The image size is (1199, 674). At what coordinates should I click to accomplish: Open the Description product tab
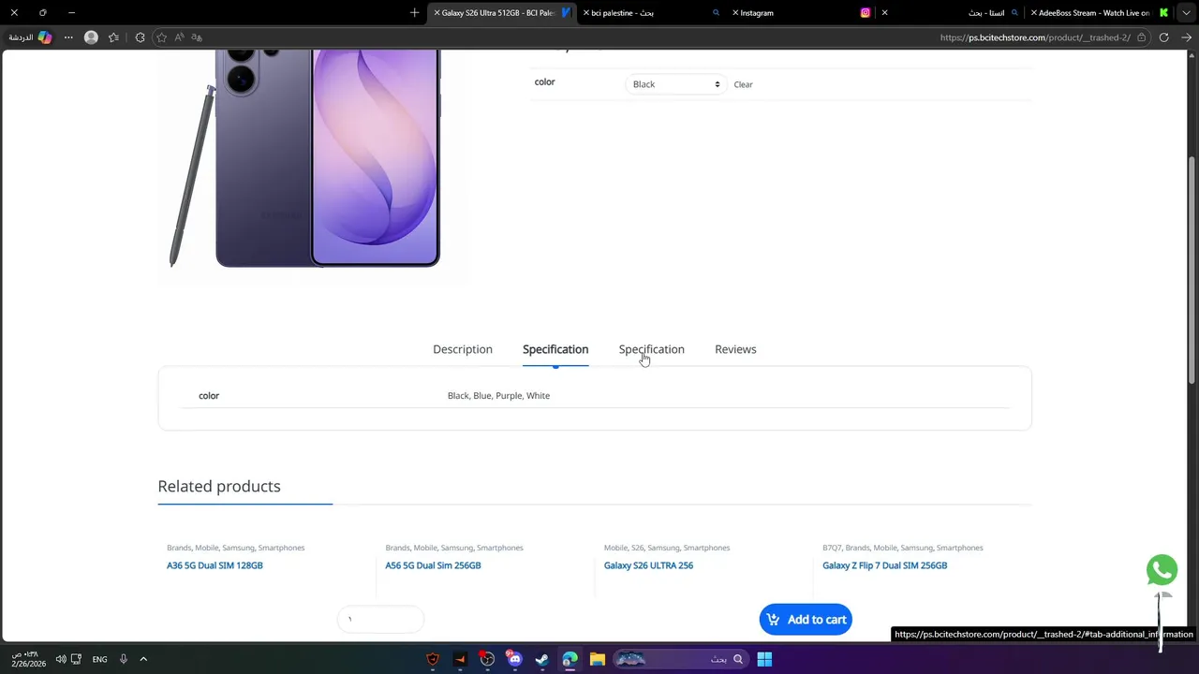(x=463, y=349)
